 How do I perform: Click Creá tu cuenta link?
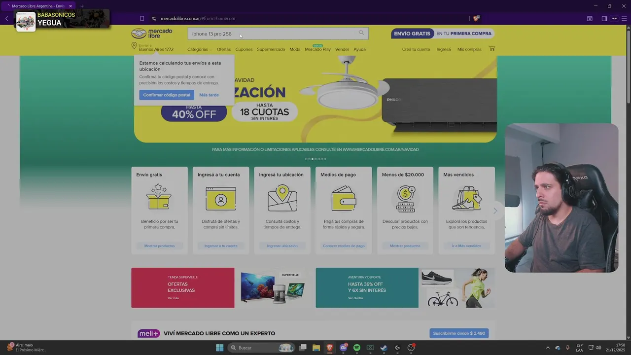(x=416, y=49)
